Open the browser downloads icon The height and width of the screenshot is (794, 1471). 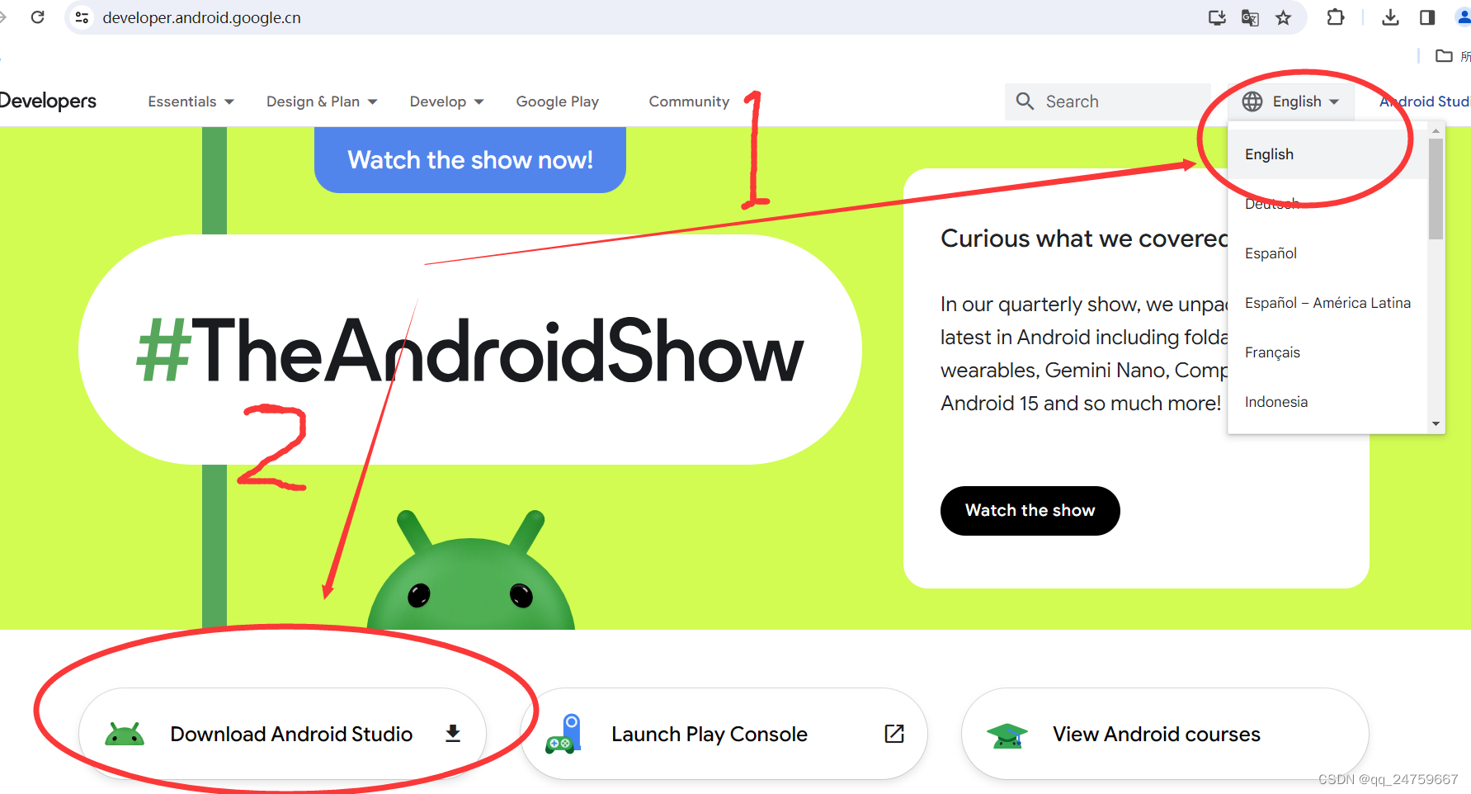pos(1391,17)
